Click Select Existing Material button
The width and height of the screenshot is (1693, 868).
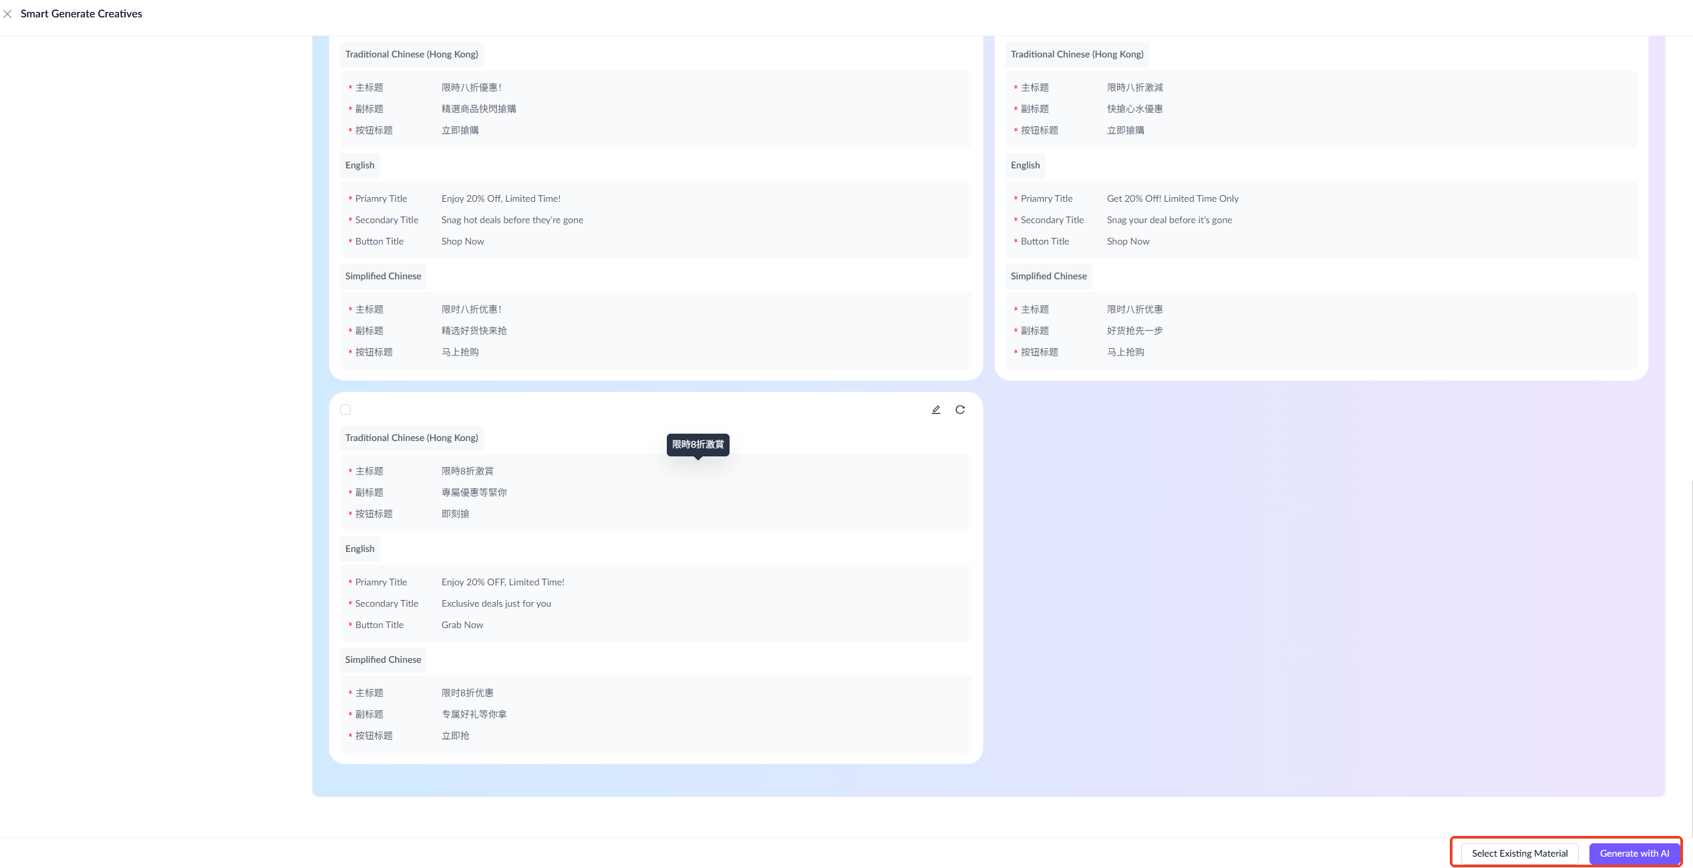1519,853
